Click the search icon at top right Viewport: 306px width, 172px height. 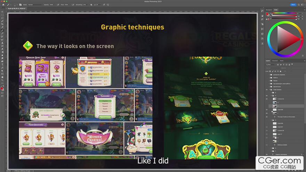click(299, 5)
